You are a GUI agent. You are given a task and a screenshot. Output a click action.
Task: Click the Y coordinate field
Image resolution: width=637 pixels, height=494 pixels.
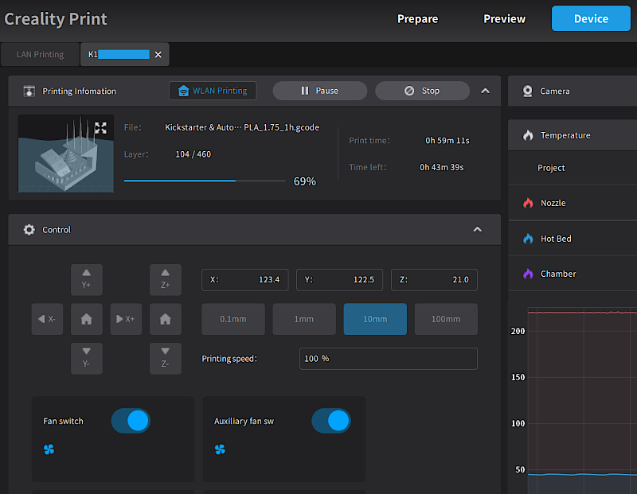pos(340,280)
